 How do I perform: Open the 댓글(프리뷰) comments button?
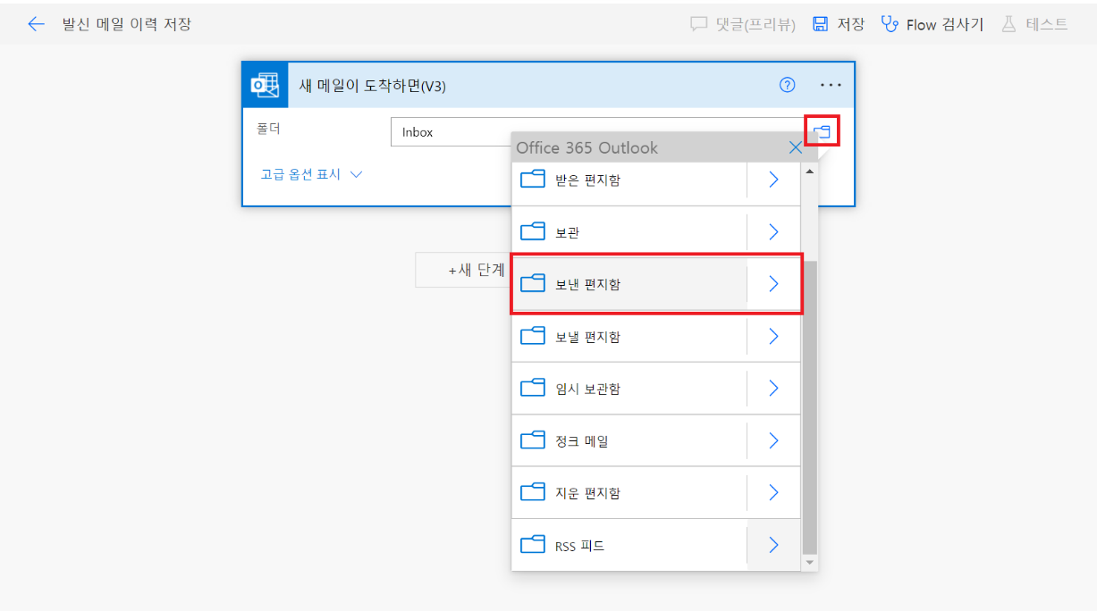point(742,24)
